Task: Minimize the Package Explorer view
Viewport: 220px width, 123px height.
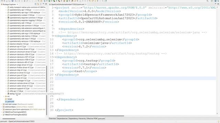Action: pos(43,4)
